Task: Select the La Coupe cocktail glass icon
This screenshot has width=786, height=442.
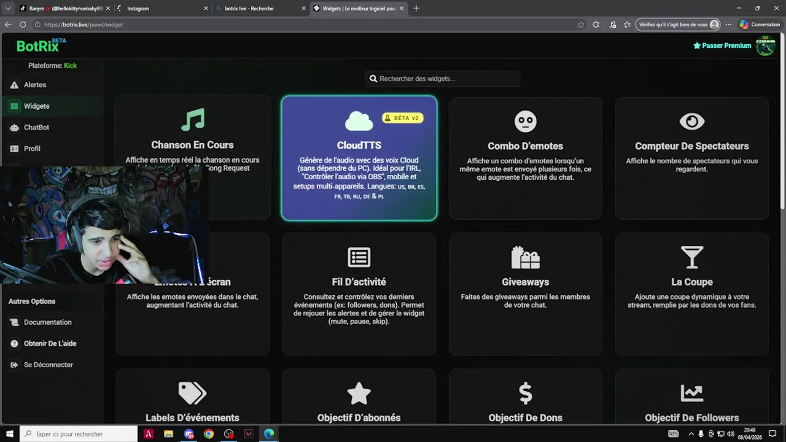Action: coord(692,257)
